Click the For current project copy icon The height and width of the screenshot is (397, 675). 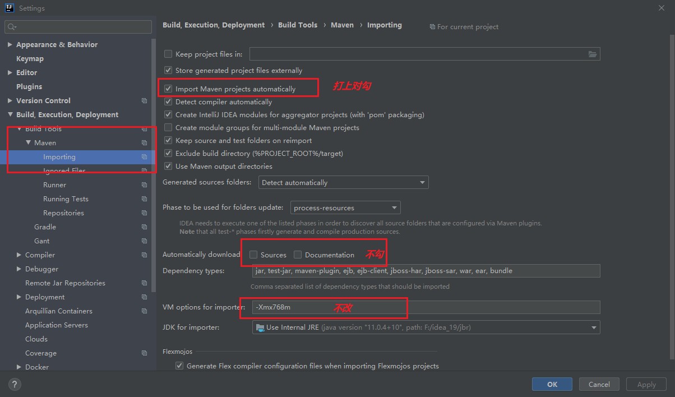(432, 27)
